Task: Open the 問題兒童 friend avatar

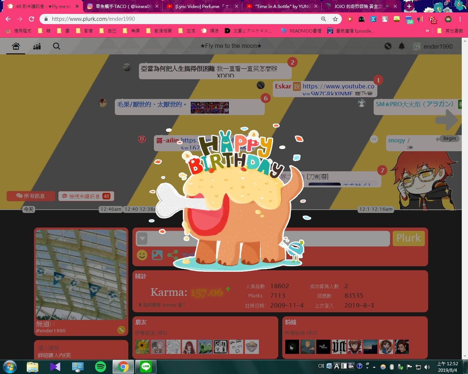Action: [221, 347]
